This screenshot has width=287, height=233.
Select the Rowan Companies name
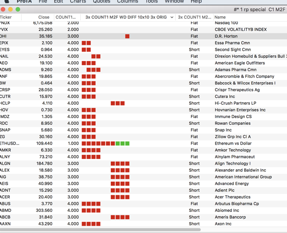click(233, 123)
